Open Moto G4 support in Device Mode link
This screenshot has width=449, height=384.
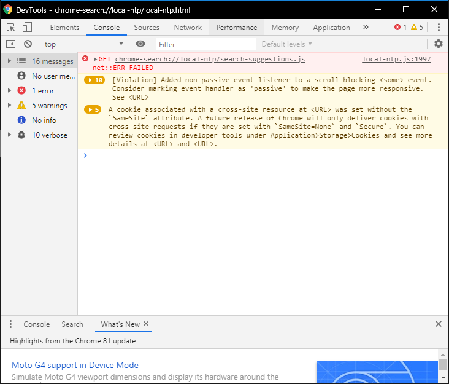click(75, 365)
